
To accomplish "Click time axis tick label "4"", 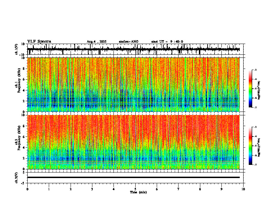I will pyautogui.click(x=114, y=189).
